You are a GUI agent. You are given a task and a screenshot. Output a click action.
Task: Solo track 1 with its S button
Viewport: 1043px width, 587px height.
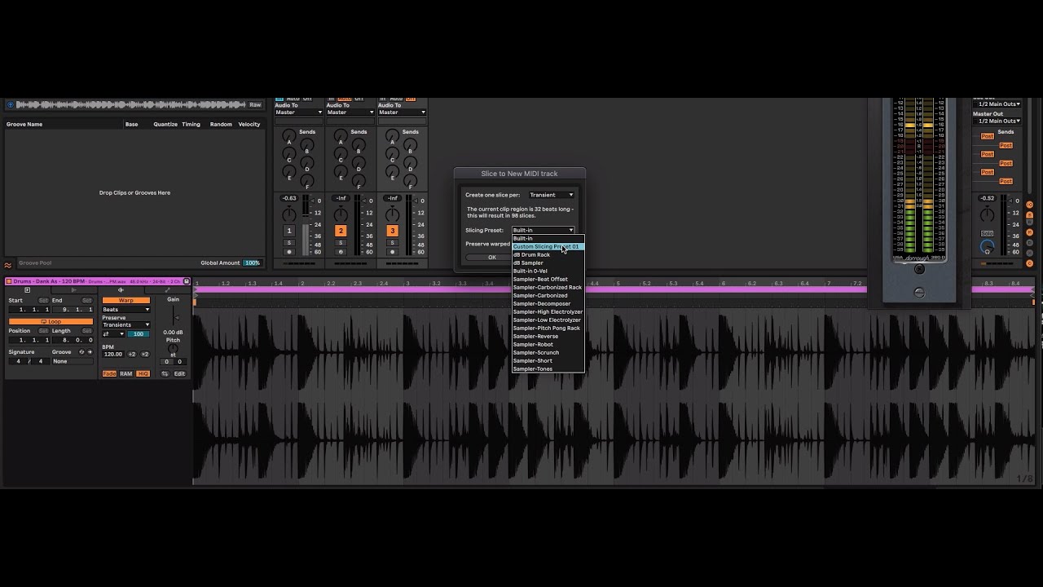[288, 242]
